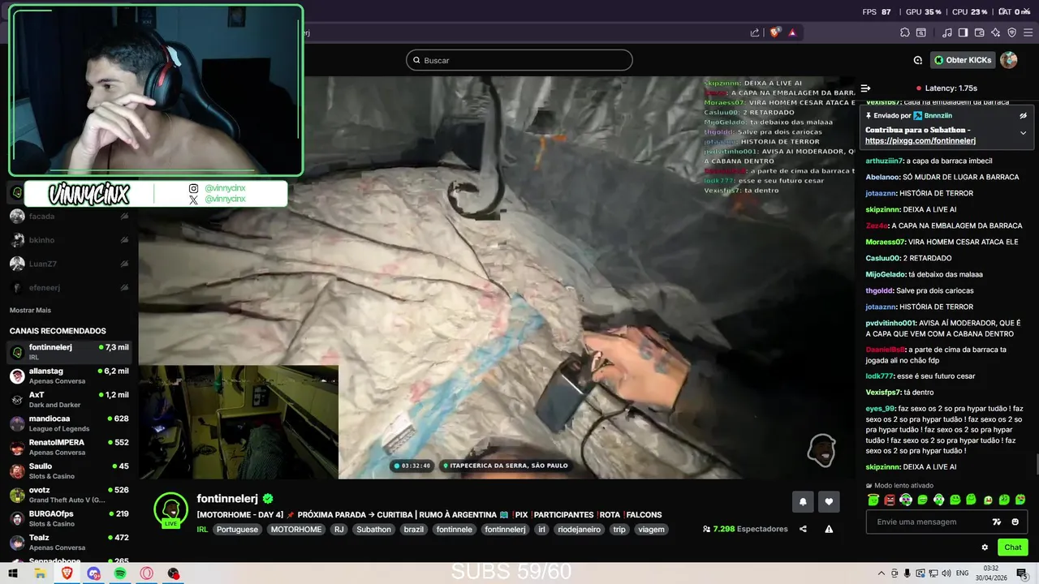Open Opera GX from taskbar
This screenshot has height=584, width=1039.
(x=147, y=573)
